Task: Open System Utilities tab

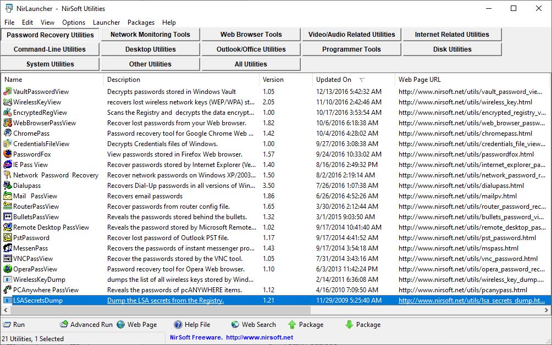Action: (49, 64)
